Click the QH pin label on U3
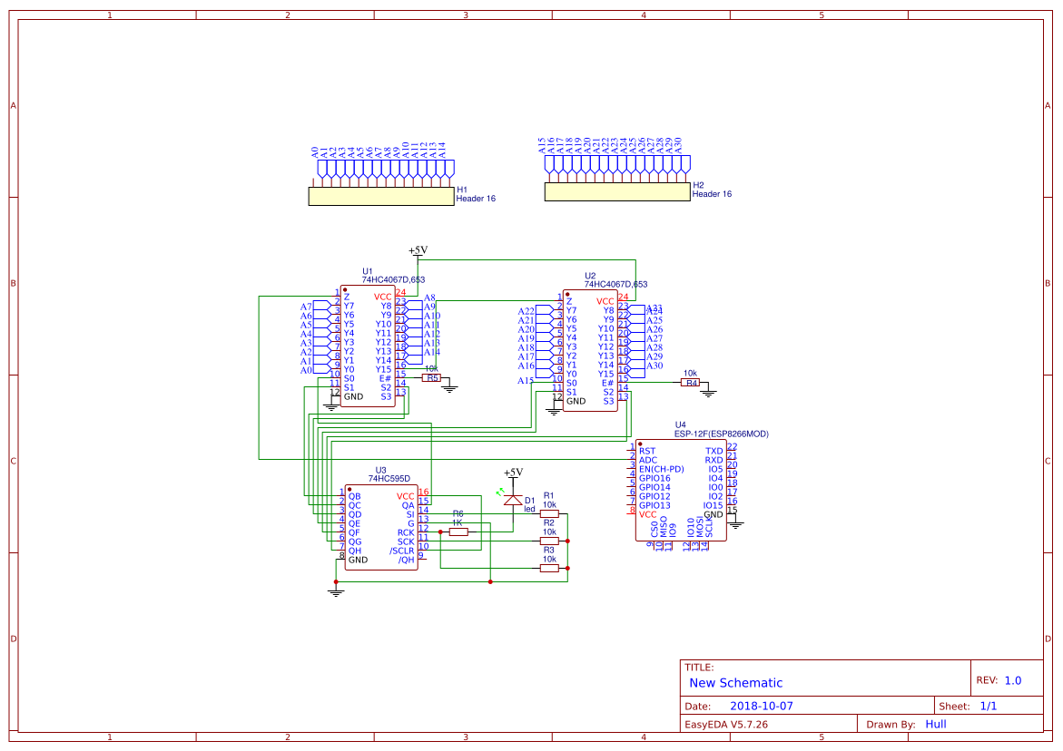1063x751 pixels. coord(355,551)
